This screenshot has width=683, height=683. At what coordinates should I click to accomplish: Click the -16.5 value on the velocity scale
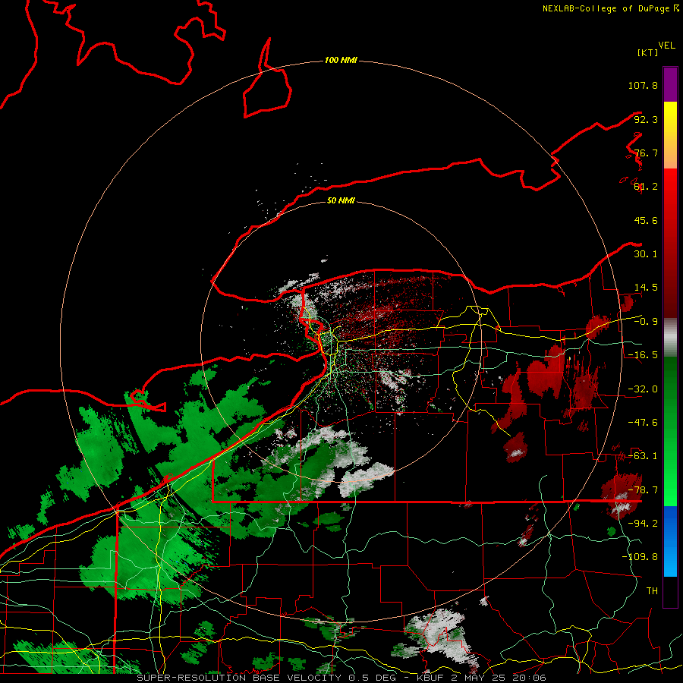[x=643, y=355]
